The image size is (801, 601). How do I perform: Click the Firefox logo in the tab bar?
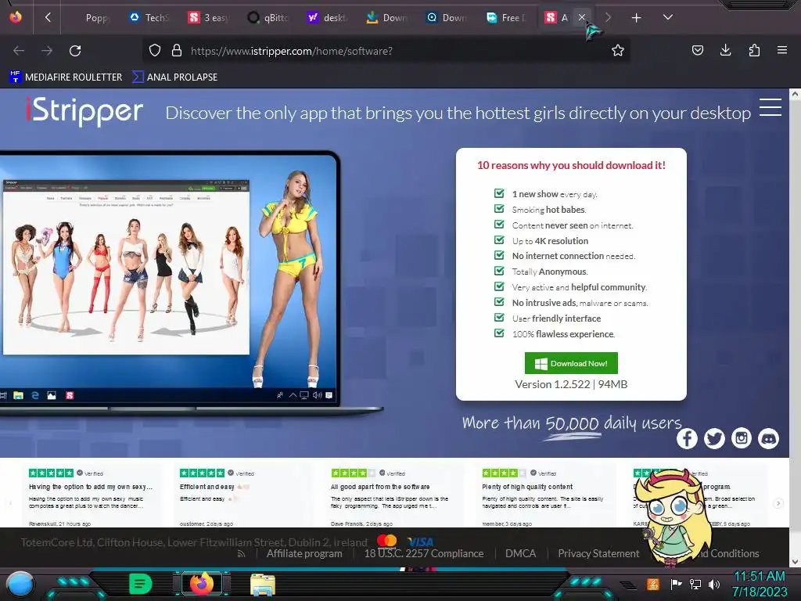[16, 17]
